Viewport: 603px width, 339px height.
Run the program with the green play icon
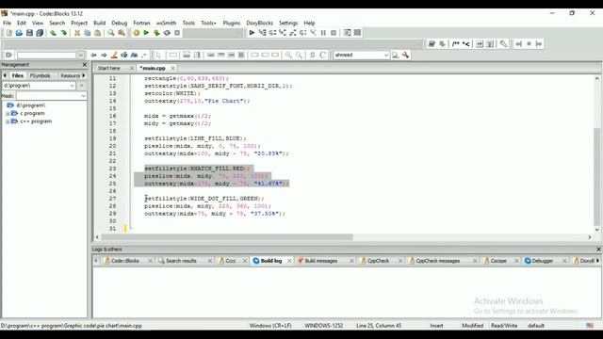click(x=146, y=33)
